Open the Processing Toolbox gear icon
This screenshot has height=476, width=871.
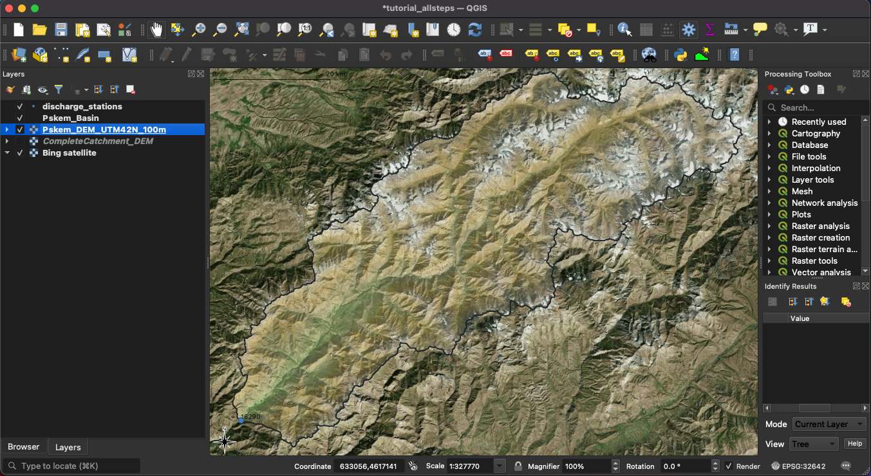click(689, 30)
